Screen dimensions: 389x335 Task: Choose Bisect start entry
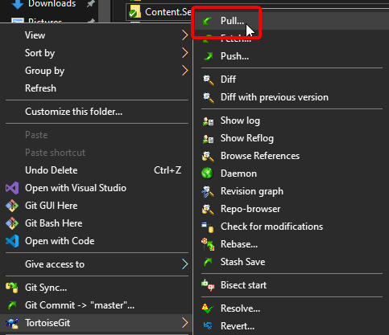pyautogui.click(x=292, y=285)
